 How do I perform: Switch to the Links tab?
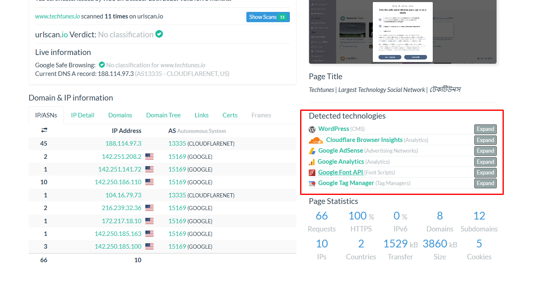pyautogui.click(x=202, y=115)
